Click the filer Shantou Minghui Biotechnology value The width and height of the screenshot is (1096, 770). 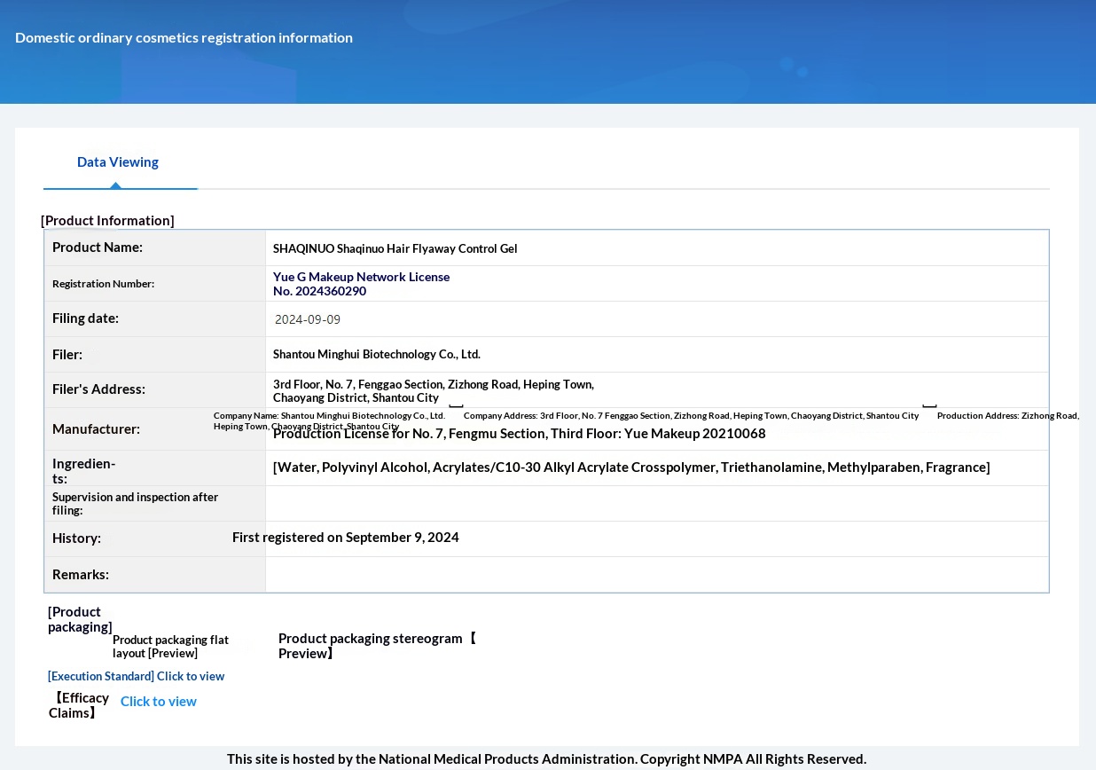(x=376, y=355)
